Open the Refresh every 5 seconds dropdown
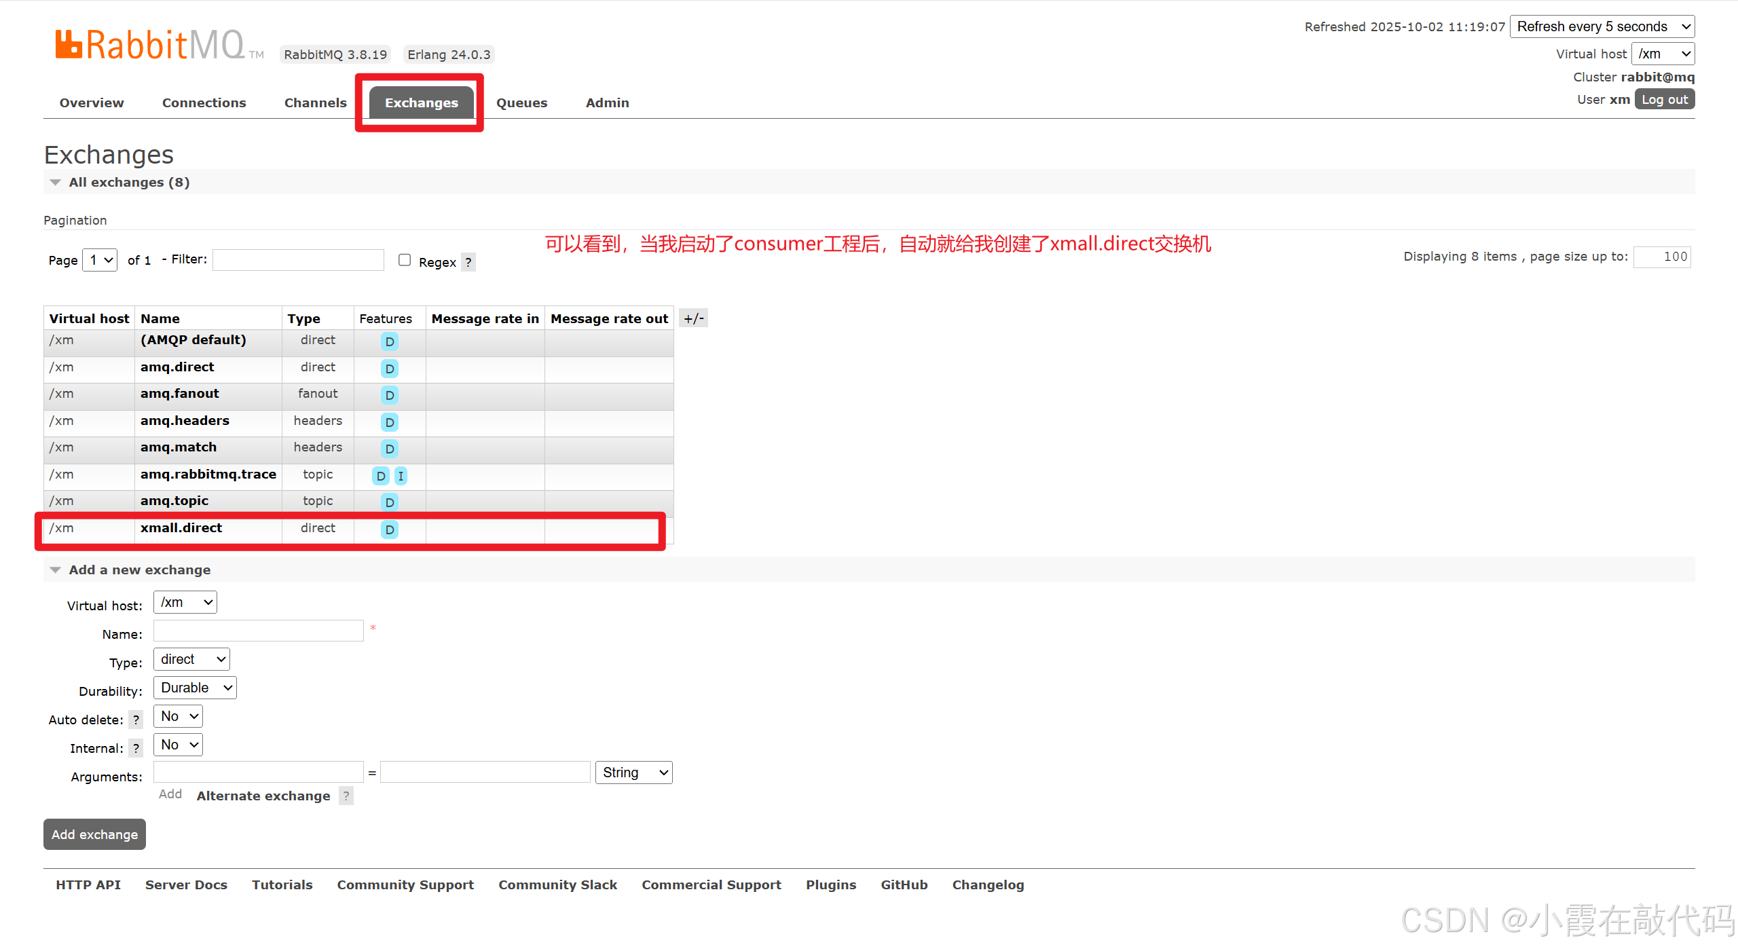The width and height of the screenshot is (1738, 949). point(1602,26)
